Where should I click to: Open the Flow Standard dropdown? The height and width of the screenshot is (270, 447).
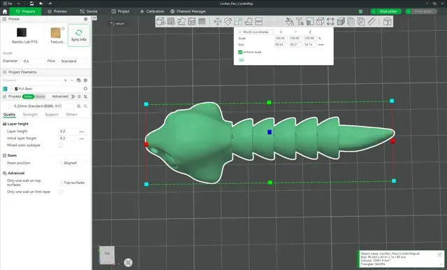(x=71, y=61)
